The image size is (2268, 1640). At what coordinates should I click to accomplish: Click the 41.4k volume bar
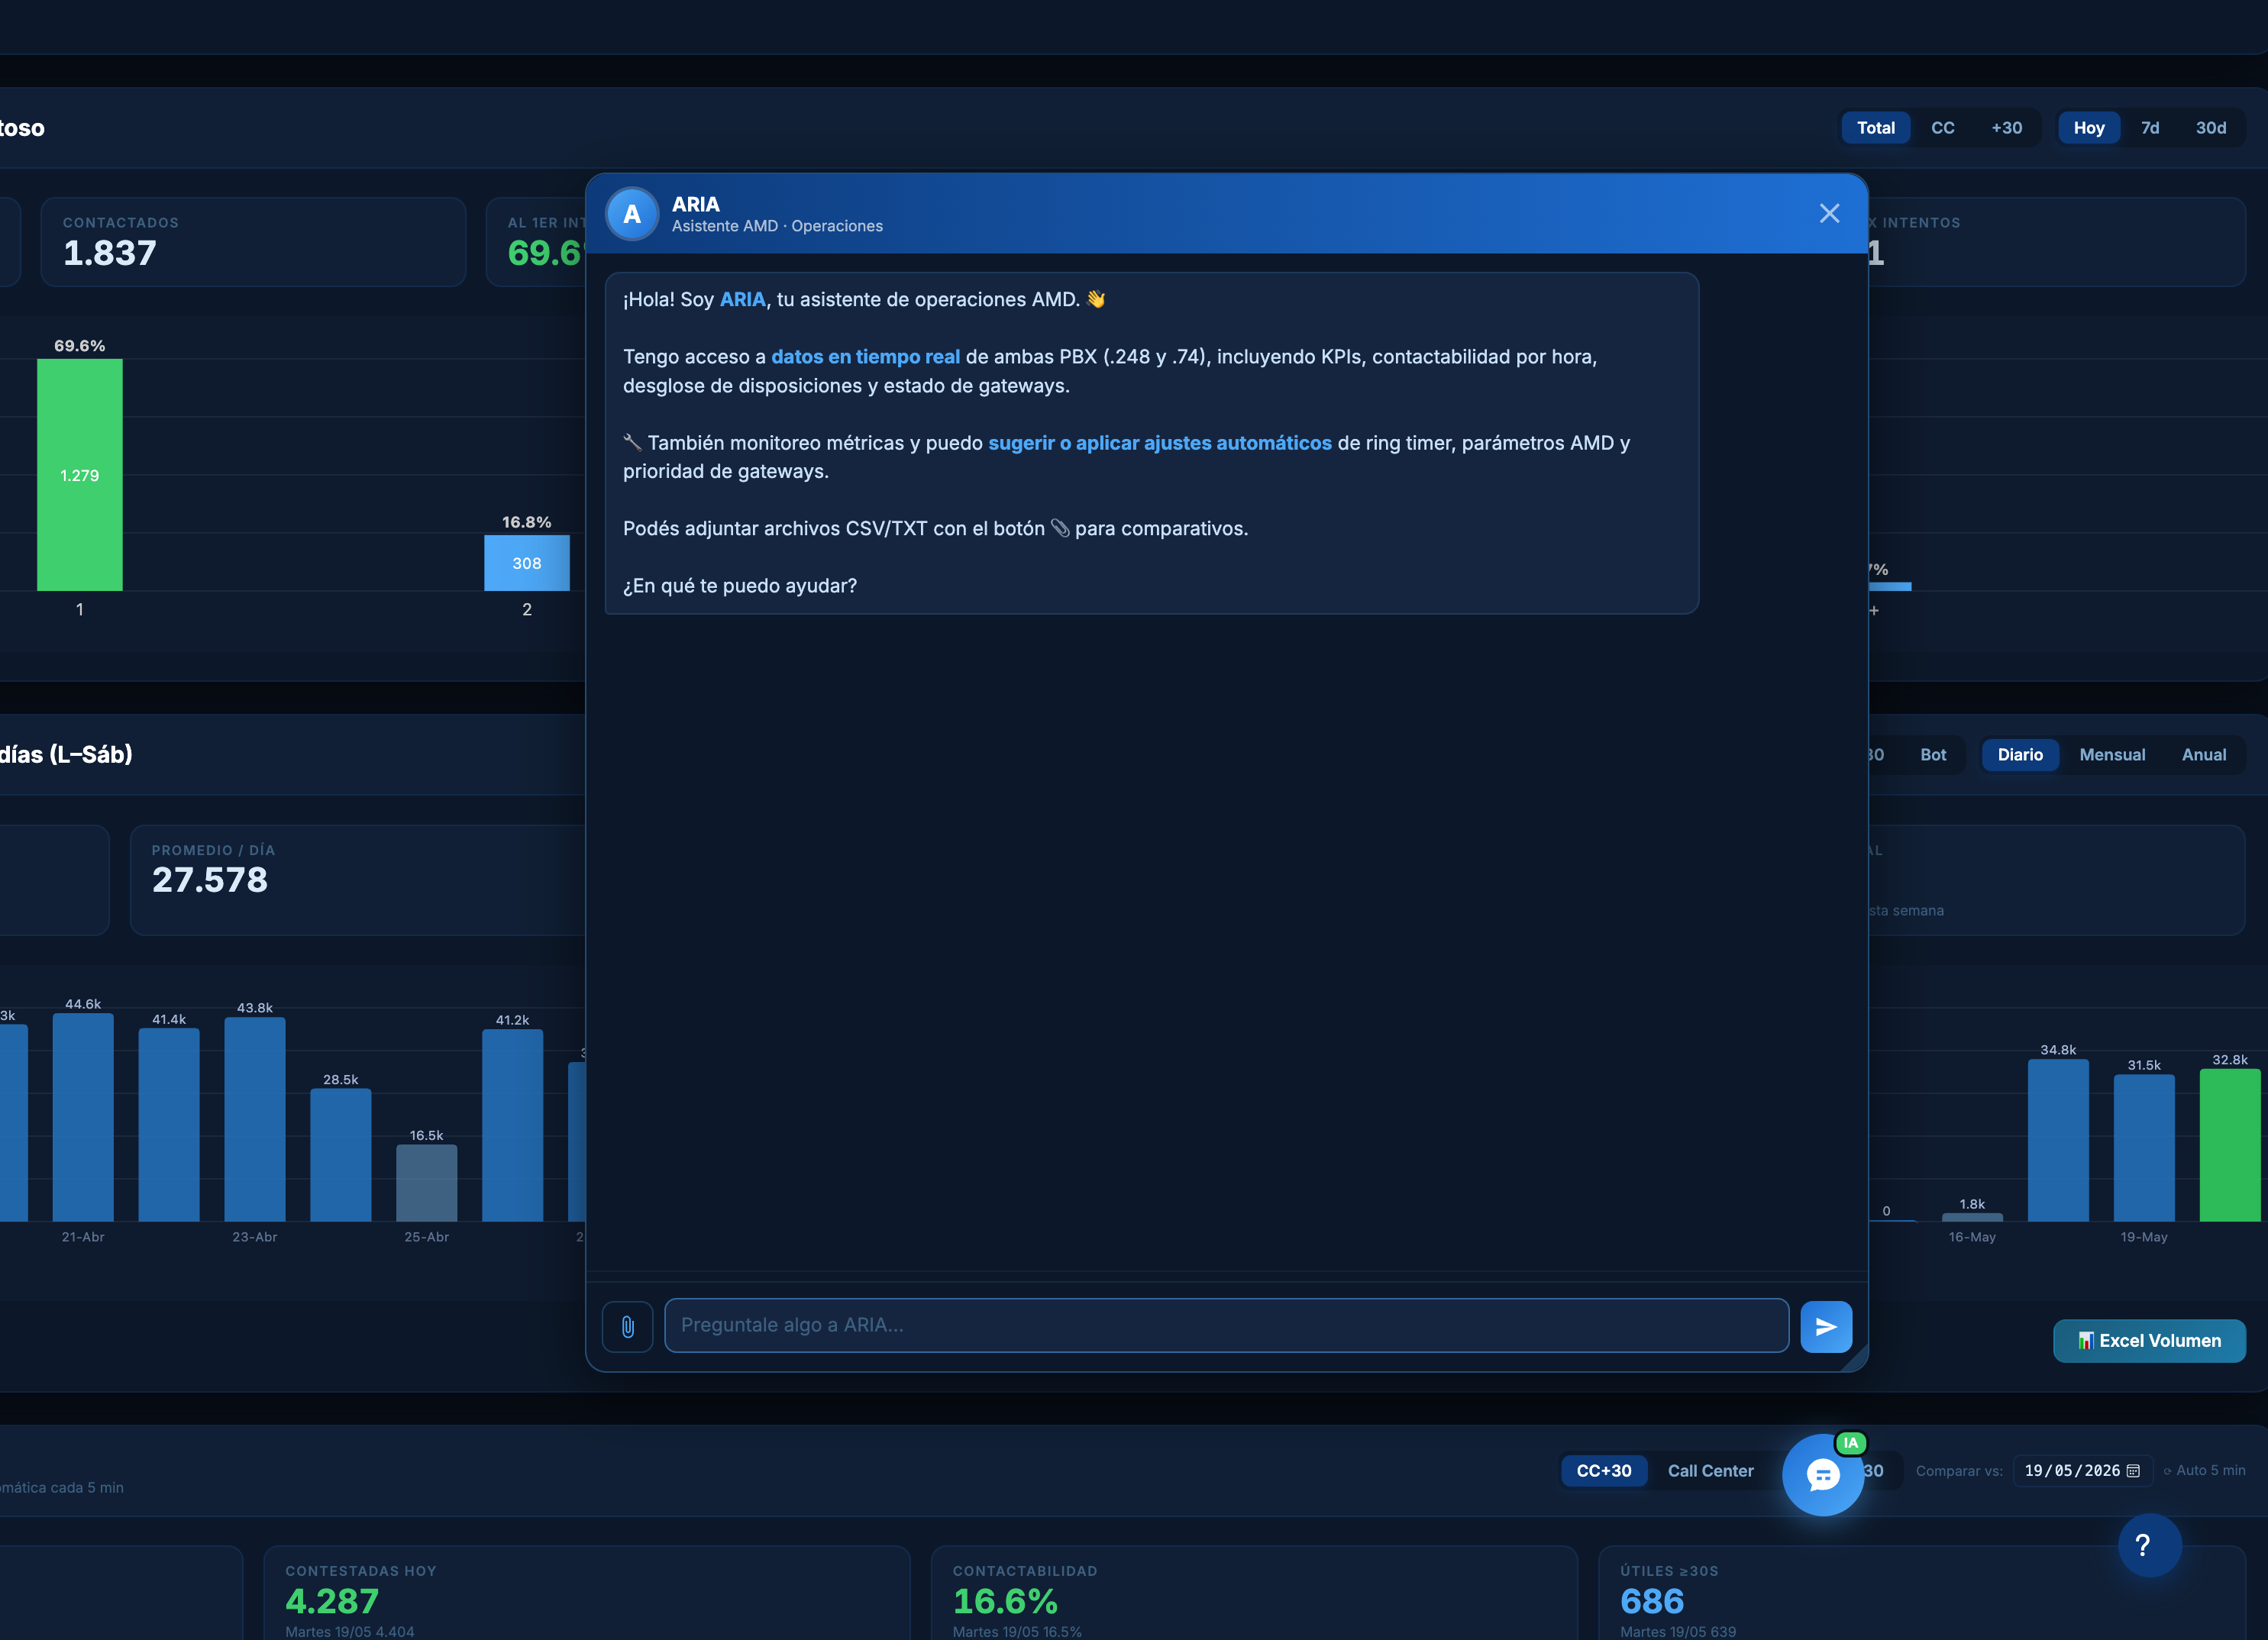coord(169,1125)
